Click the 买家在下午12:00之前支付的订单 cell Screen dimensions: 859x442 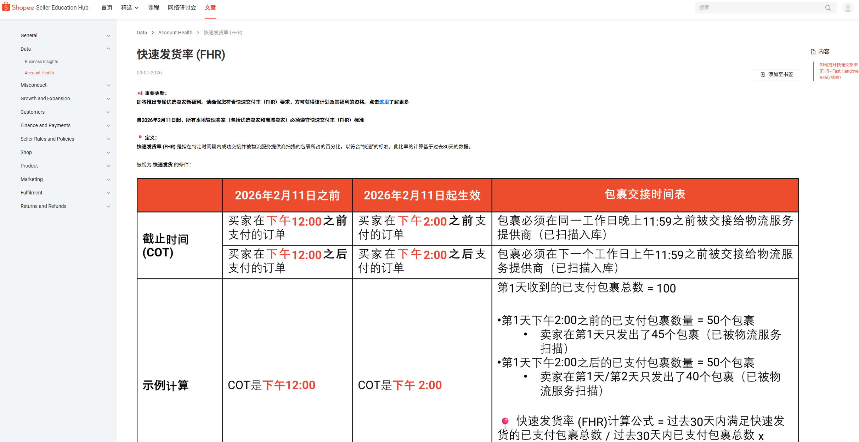(287, 228)
